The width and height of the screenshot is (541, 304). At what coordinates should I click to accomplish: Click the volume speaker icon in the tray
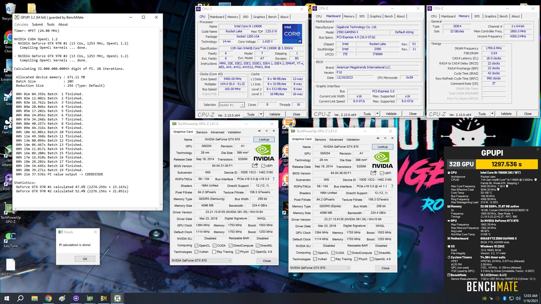518,298
